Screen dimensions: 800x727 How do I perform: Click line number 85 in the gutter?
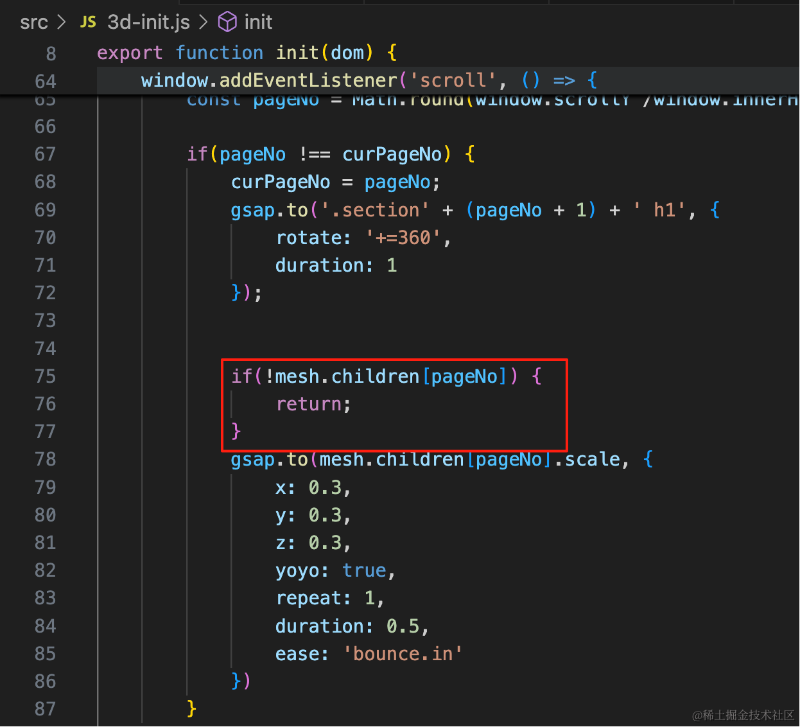46,654
